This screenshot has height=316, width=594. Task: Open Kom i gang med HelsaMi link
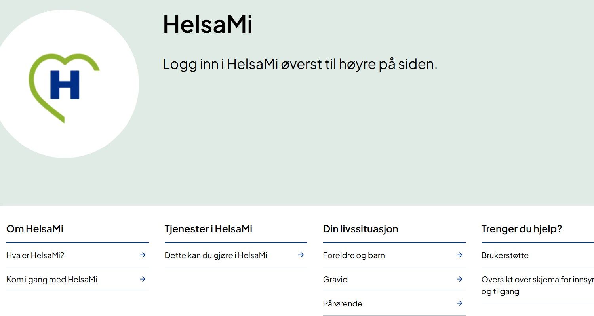pos(52,280)
